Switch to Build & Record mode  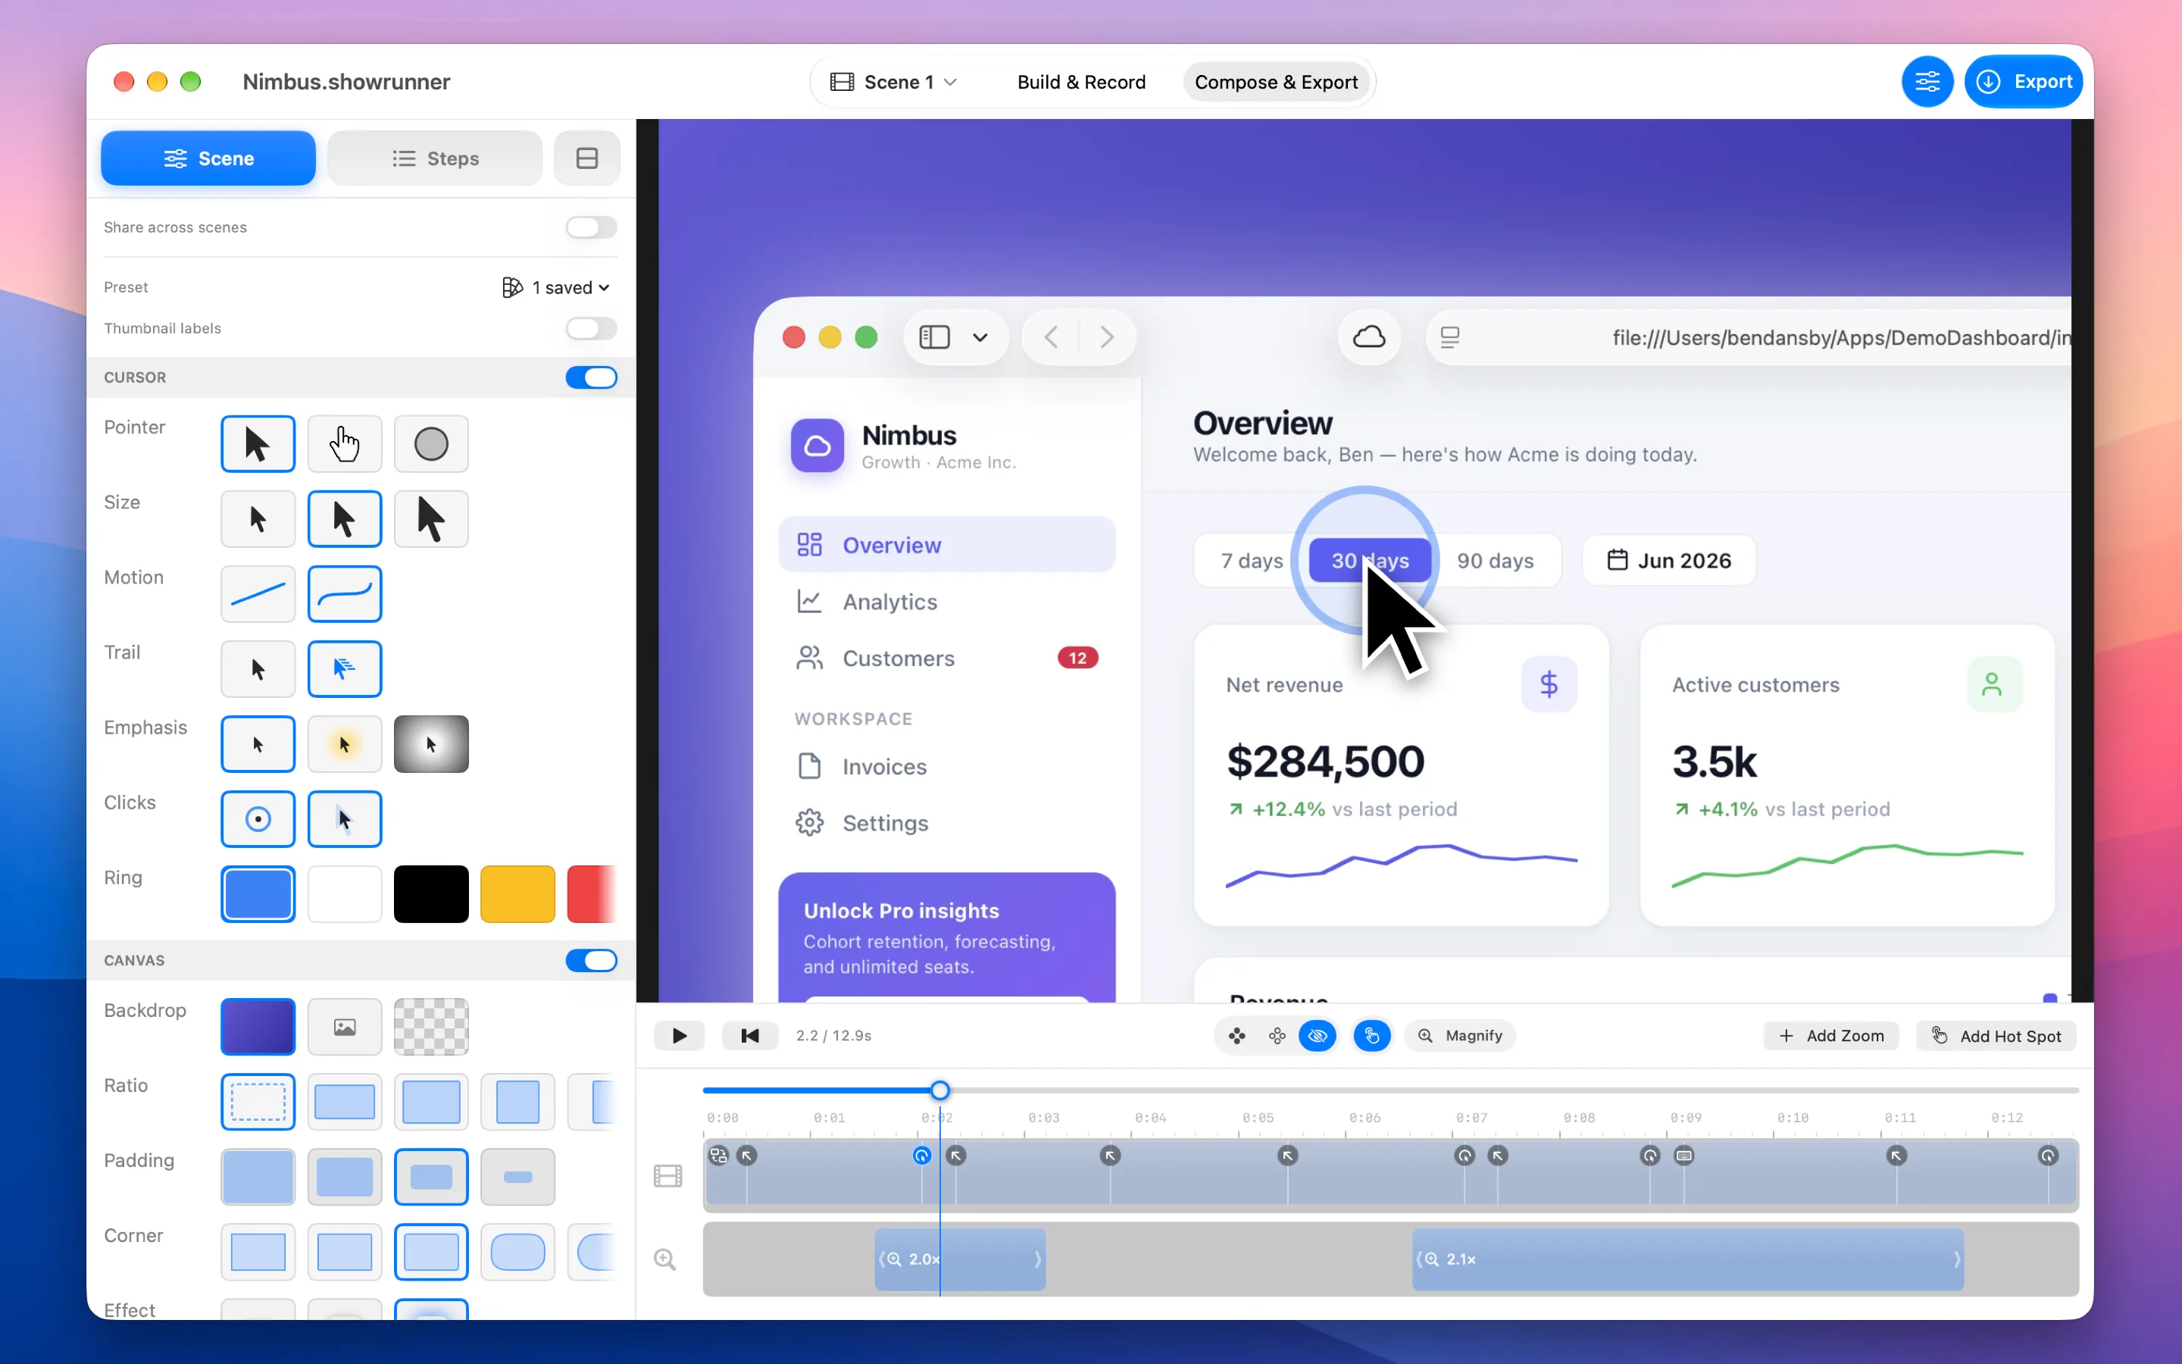(1081, 82)
